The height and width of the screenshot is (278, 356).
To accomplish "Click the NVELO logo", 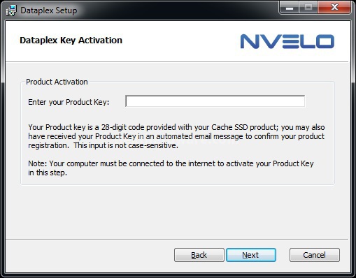I will (x=287, y=41).
